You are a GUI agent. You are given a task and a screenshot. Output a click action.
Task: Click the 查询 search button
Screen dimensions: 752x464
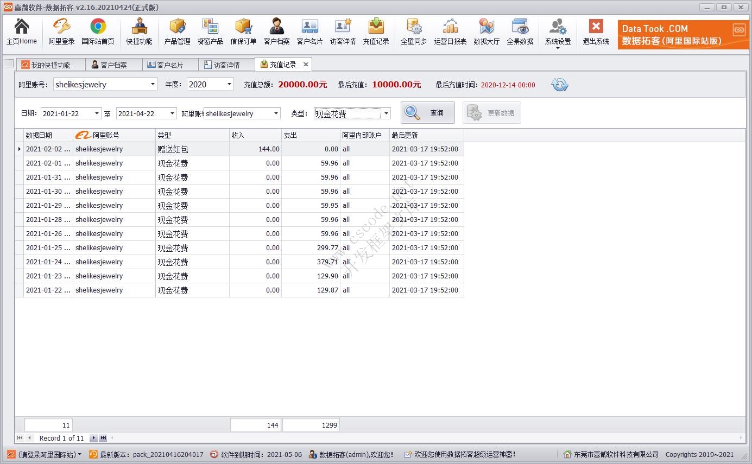(x=428, y=113)
